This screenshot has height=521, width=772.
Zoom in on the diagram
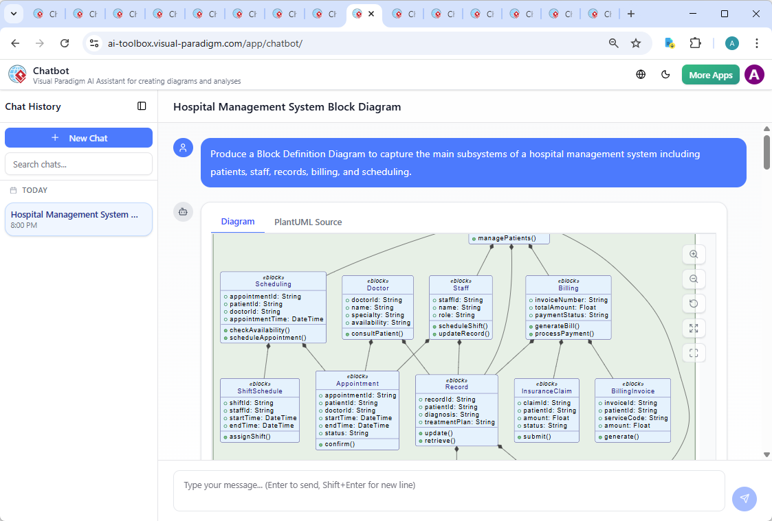pyautogui.click(x=694, y=254)
